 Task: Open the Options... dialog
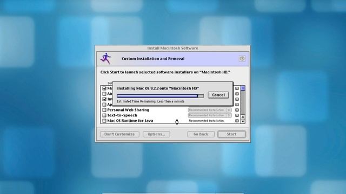[x=156, y=134]
